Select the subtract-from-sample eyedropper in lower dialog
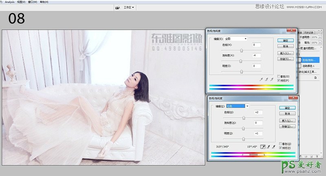This screenshot has height=176, width=326. (x=273, y=146)
